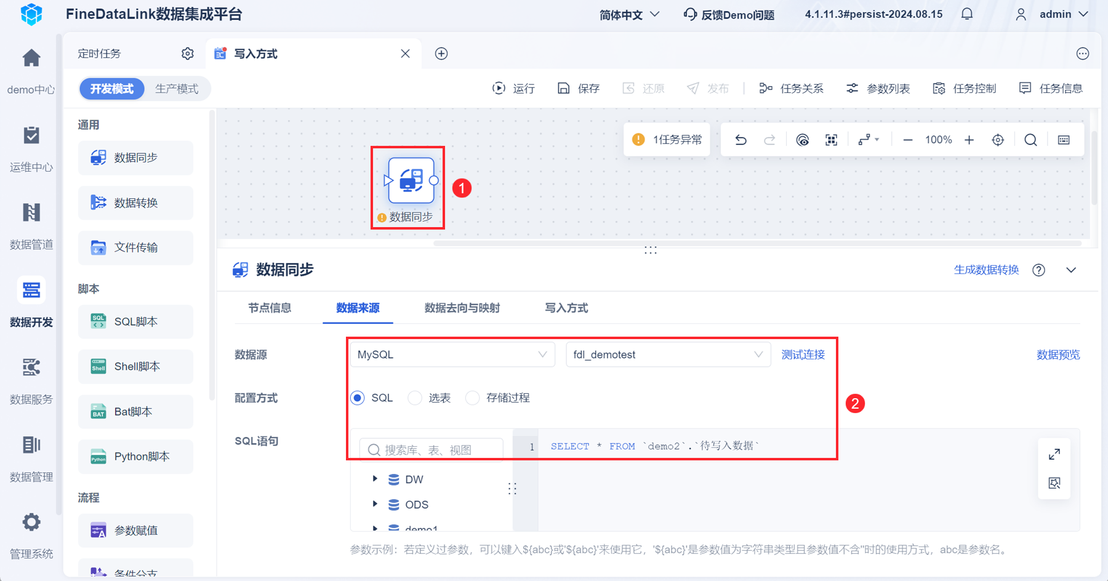Go to 数据管道 sidebar icon
This screenshot has width=1108, height=581.
pyautogui.click(x=31, y=212)
